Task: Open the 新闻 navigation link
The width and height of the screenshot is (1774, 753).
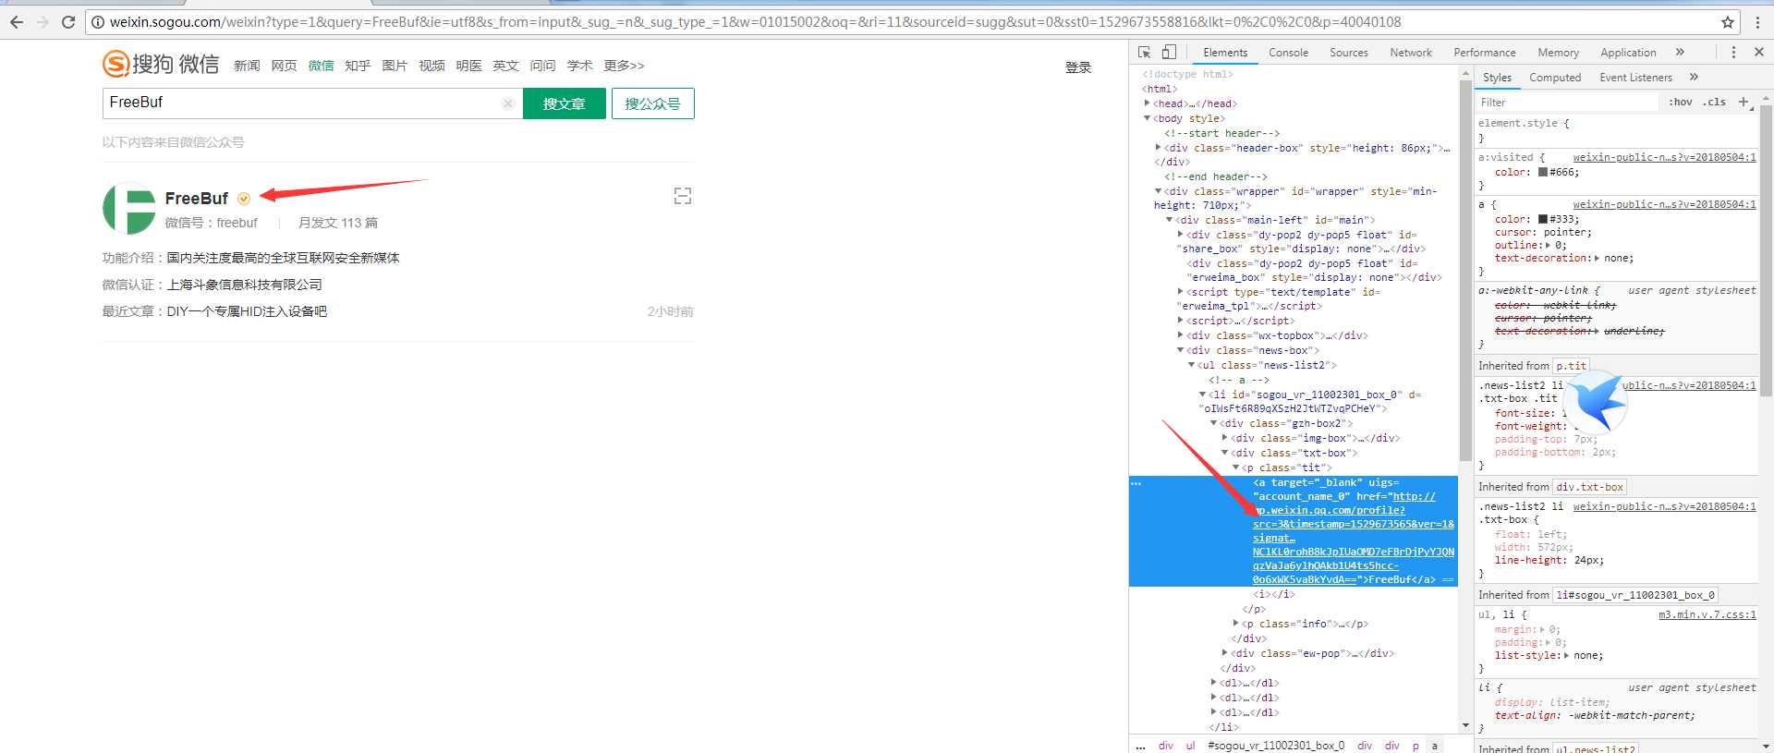Action: [247, 66]
